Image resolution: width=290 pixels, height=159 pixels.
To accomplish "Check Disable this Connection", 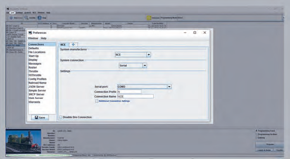I will point(60,117).
